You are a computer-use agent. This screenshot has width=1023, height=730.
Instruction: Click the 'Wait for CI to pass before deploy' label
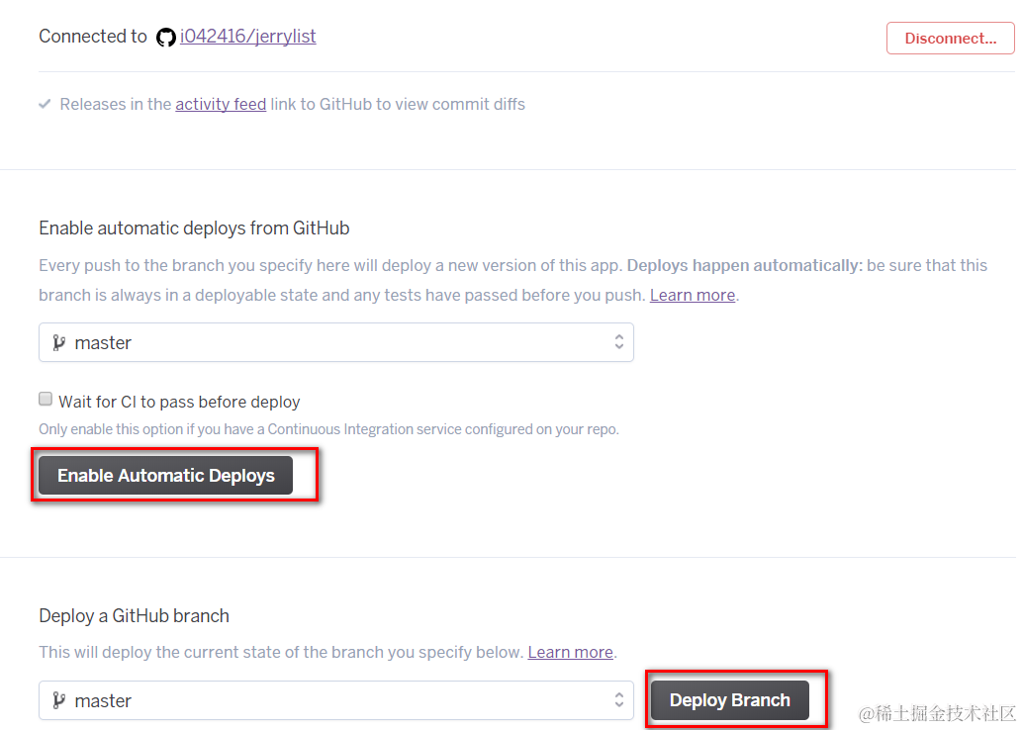click(x=179, y=402)
